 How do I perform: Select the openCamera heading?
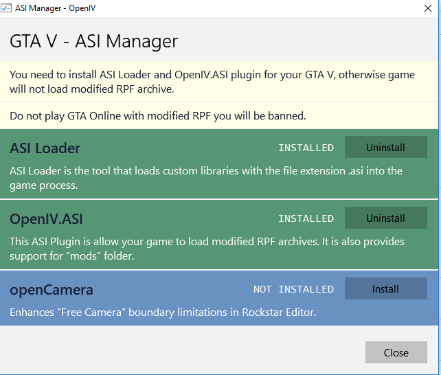click(x=52, y=290)
